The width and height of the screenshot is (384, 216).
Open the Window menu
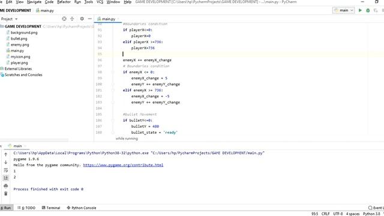[113, 2]
